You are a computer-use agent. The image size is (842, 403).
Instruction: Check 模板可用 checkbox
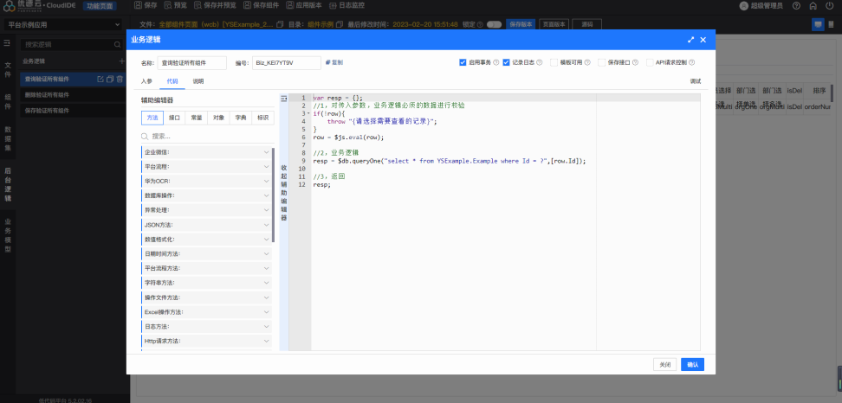coord(554,63)
